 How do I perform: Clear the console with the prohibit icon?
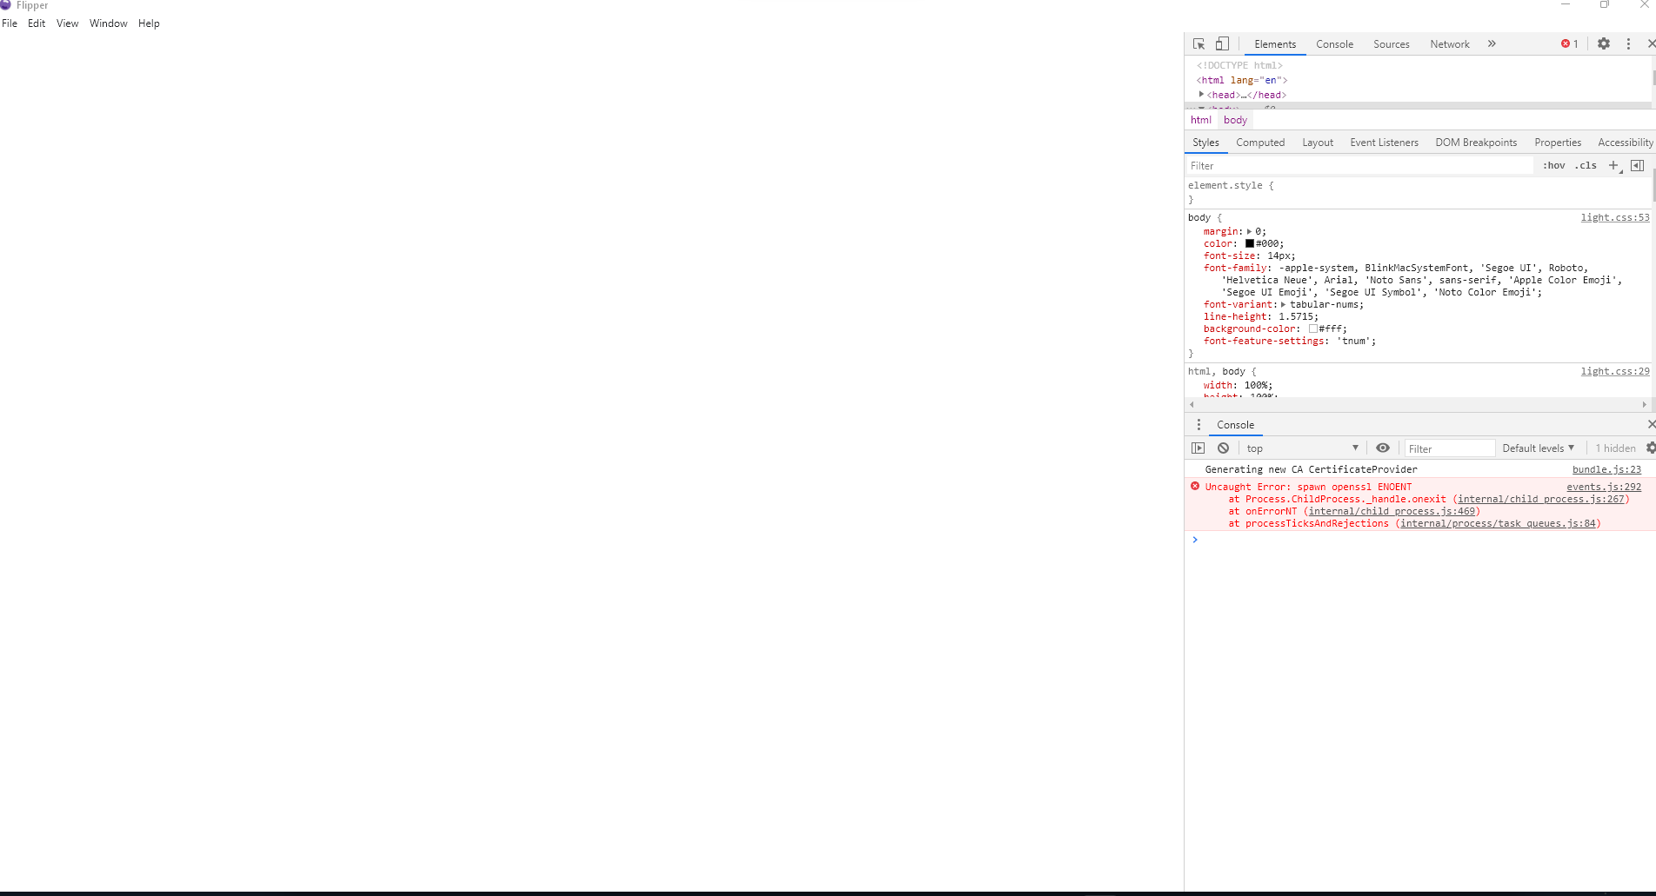pos(1223,448)
